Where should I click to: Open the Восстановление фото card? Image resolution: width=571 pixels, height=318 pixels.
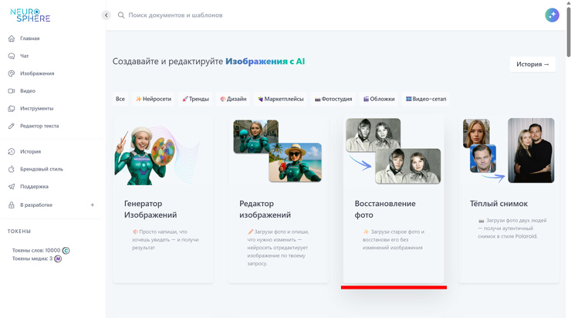point(394,201)
